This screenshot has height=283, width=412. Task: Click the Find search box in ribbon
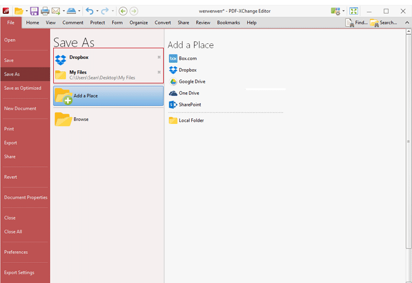357,22
